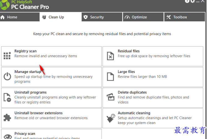The width and height of the screenshot is (208, 139).
Task: Click the Registry scan grid icon
Action: [7, 55]
